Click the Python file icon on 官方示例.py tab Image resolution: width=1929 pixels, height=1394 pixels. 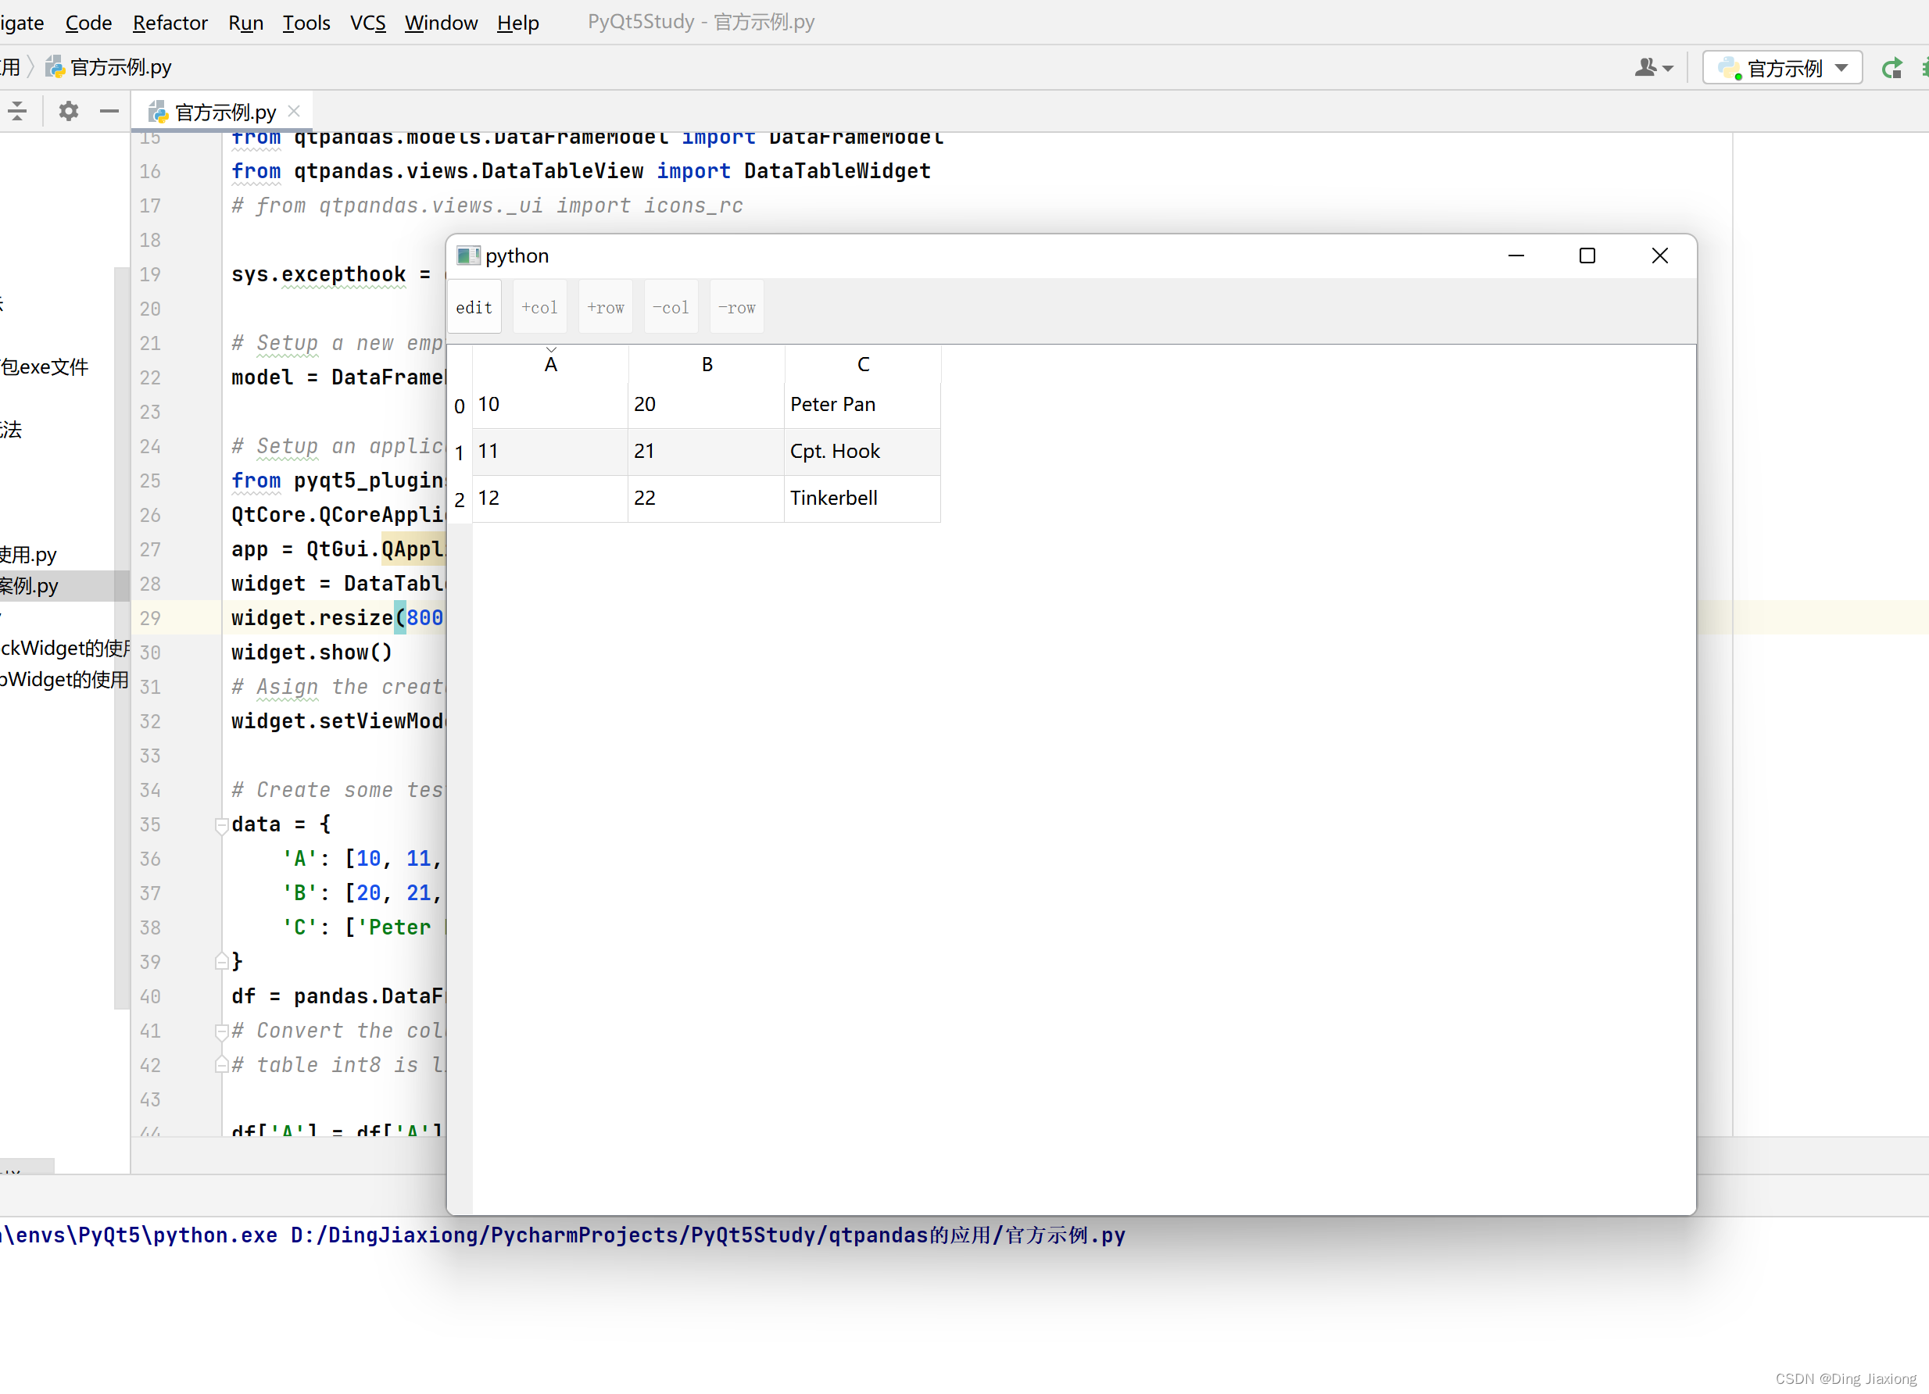156,111
